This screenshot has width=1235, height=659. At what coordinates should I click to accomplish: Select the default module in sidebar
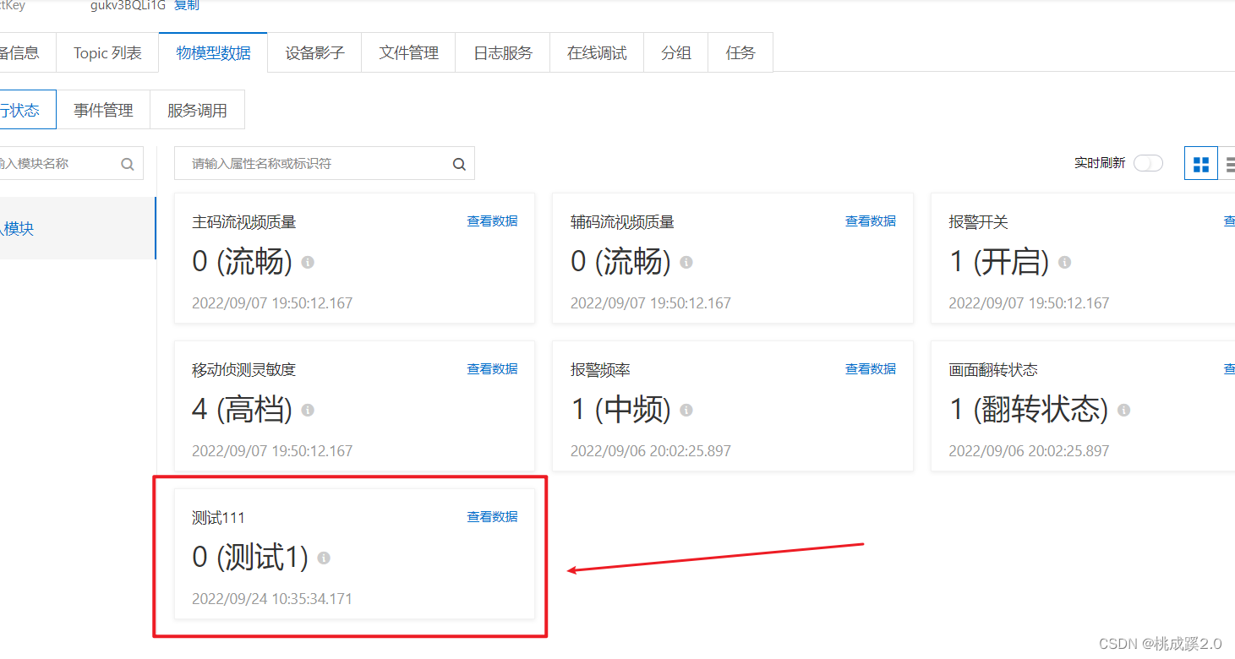tap(78, 228)
